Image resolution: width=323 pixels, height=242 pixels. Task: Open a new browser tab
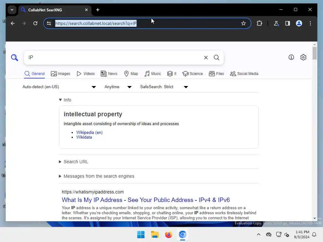tap(98, 10)
